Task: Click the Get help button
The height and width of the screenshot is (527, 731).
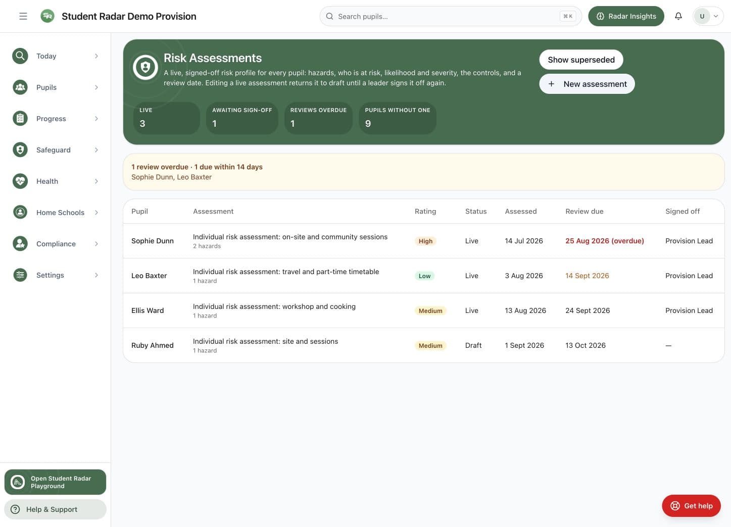Action: click(691, 506)
